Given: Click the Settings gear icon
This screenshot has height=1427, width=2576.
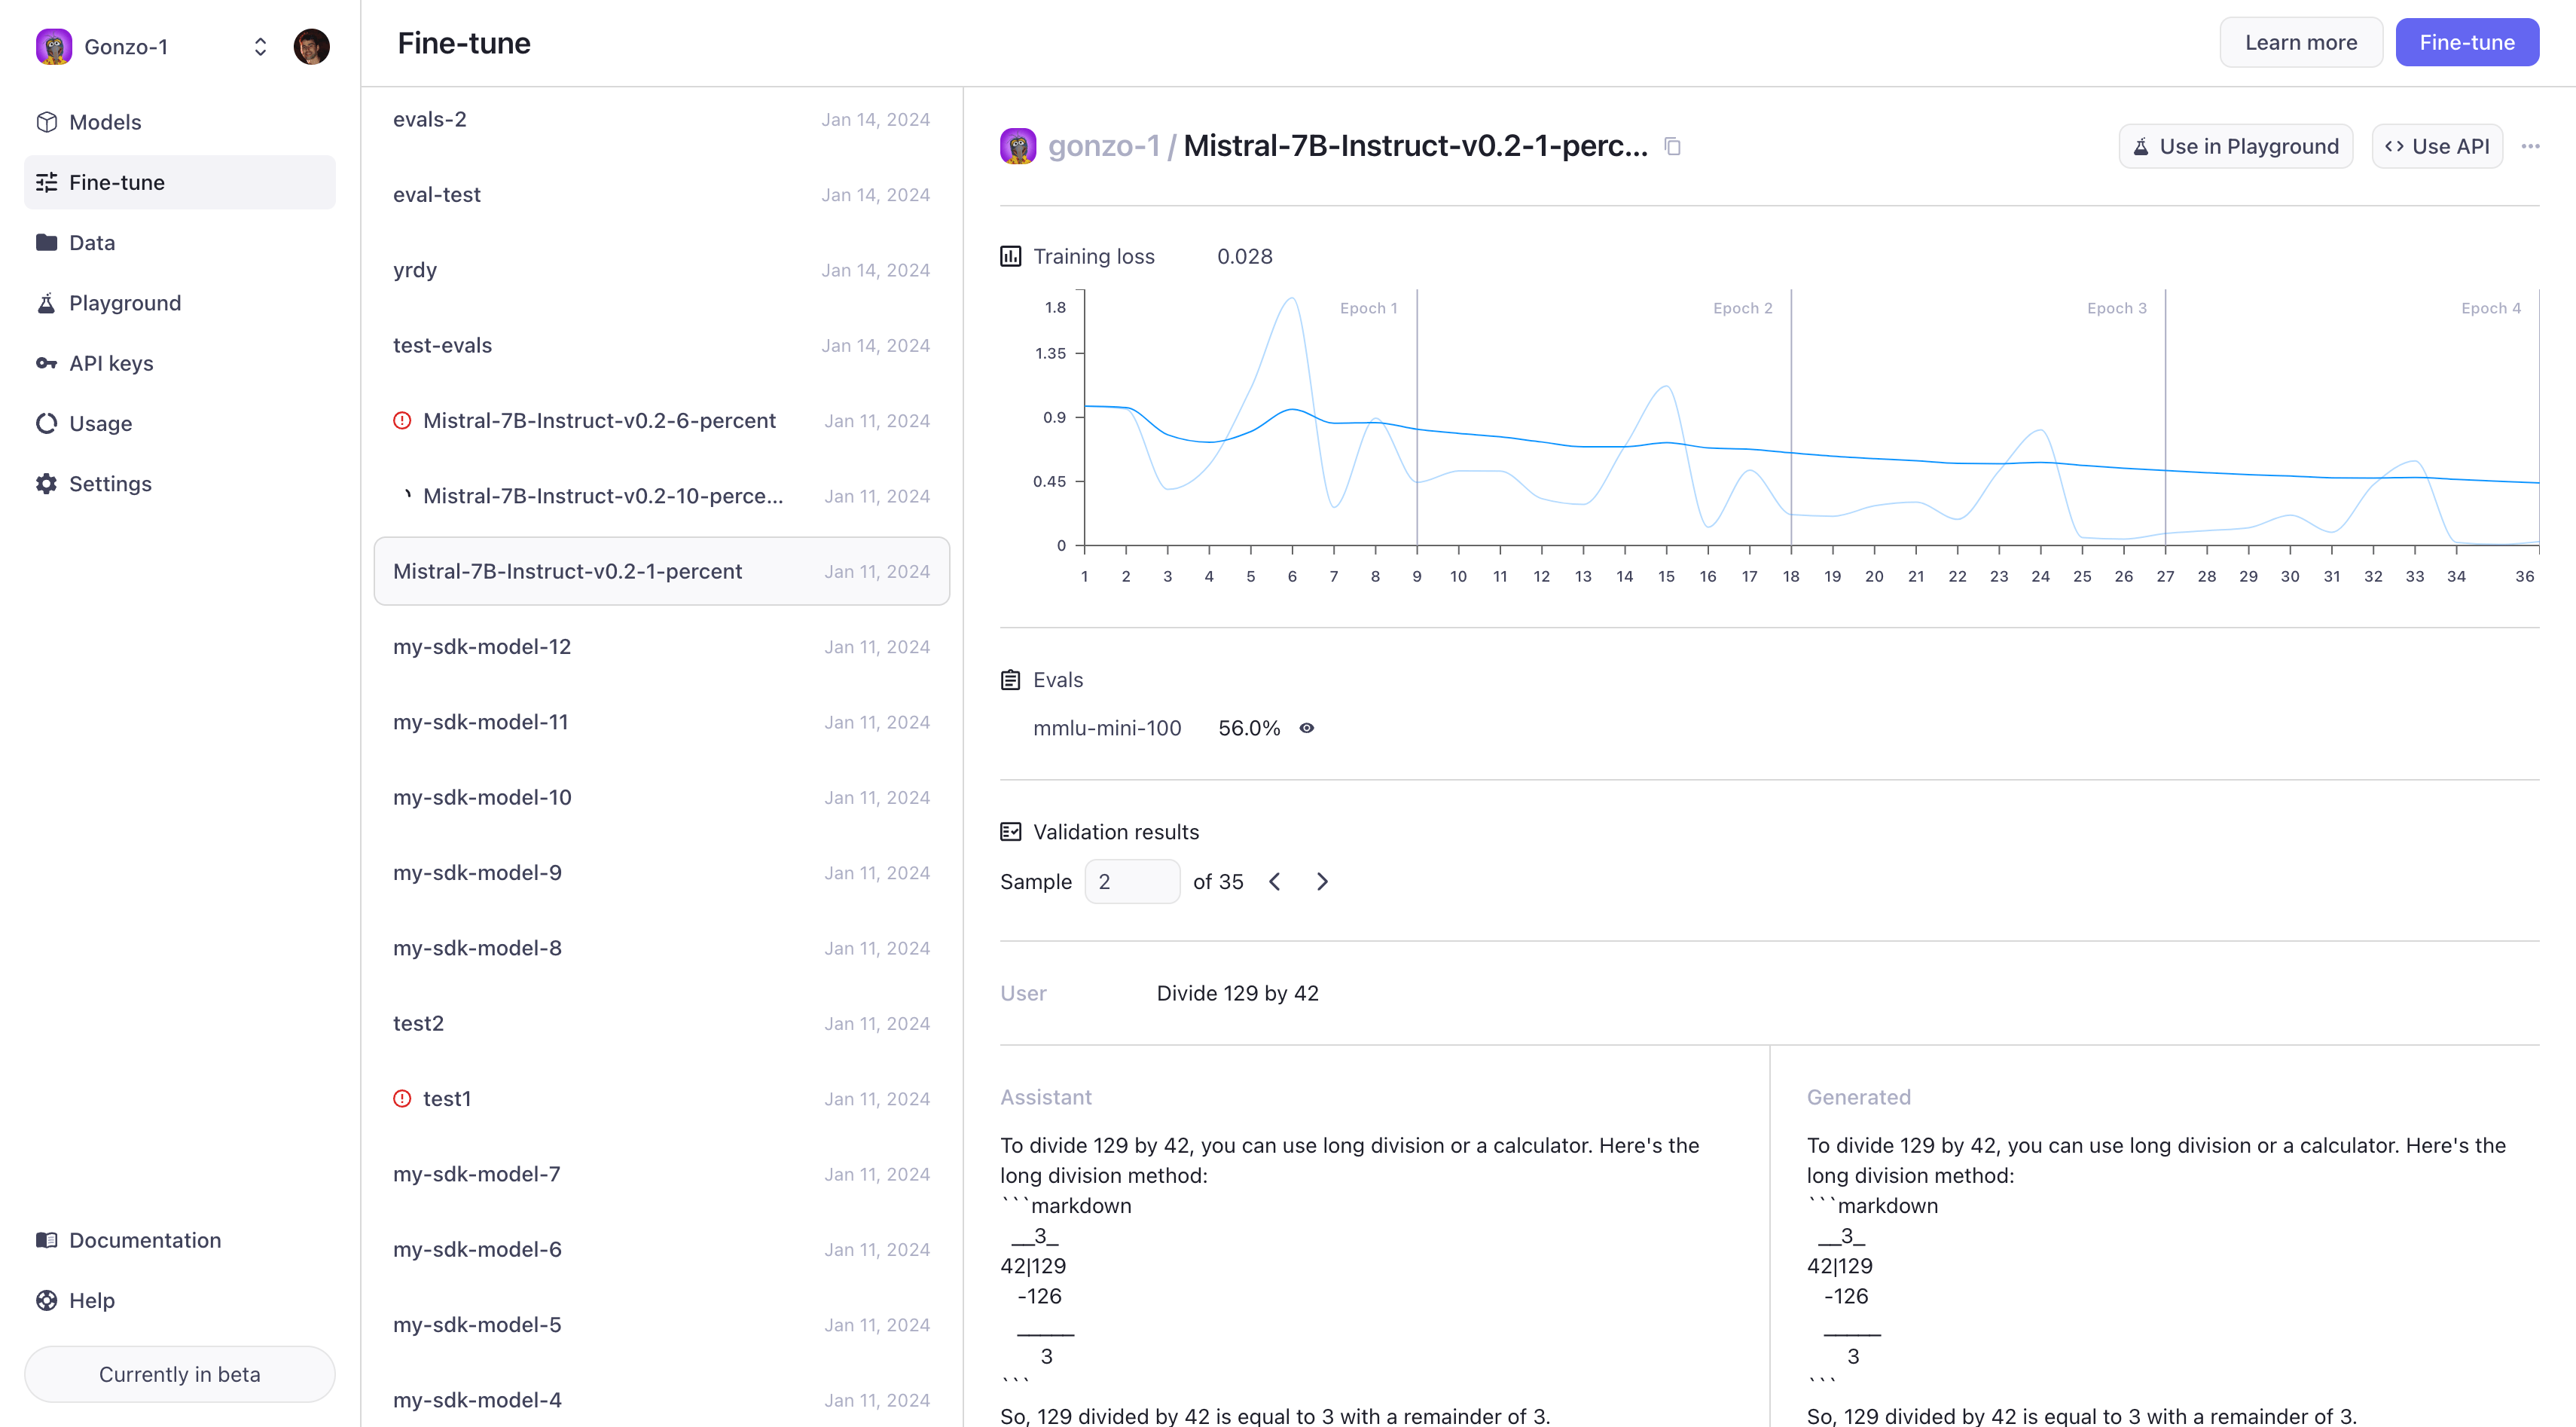Looking at the screenshot, I should coord(47,483).
